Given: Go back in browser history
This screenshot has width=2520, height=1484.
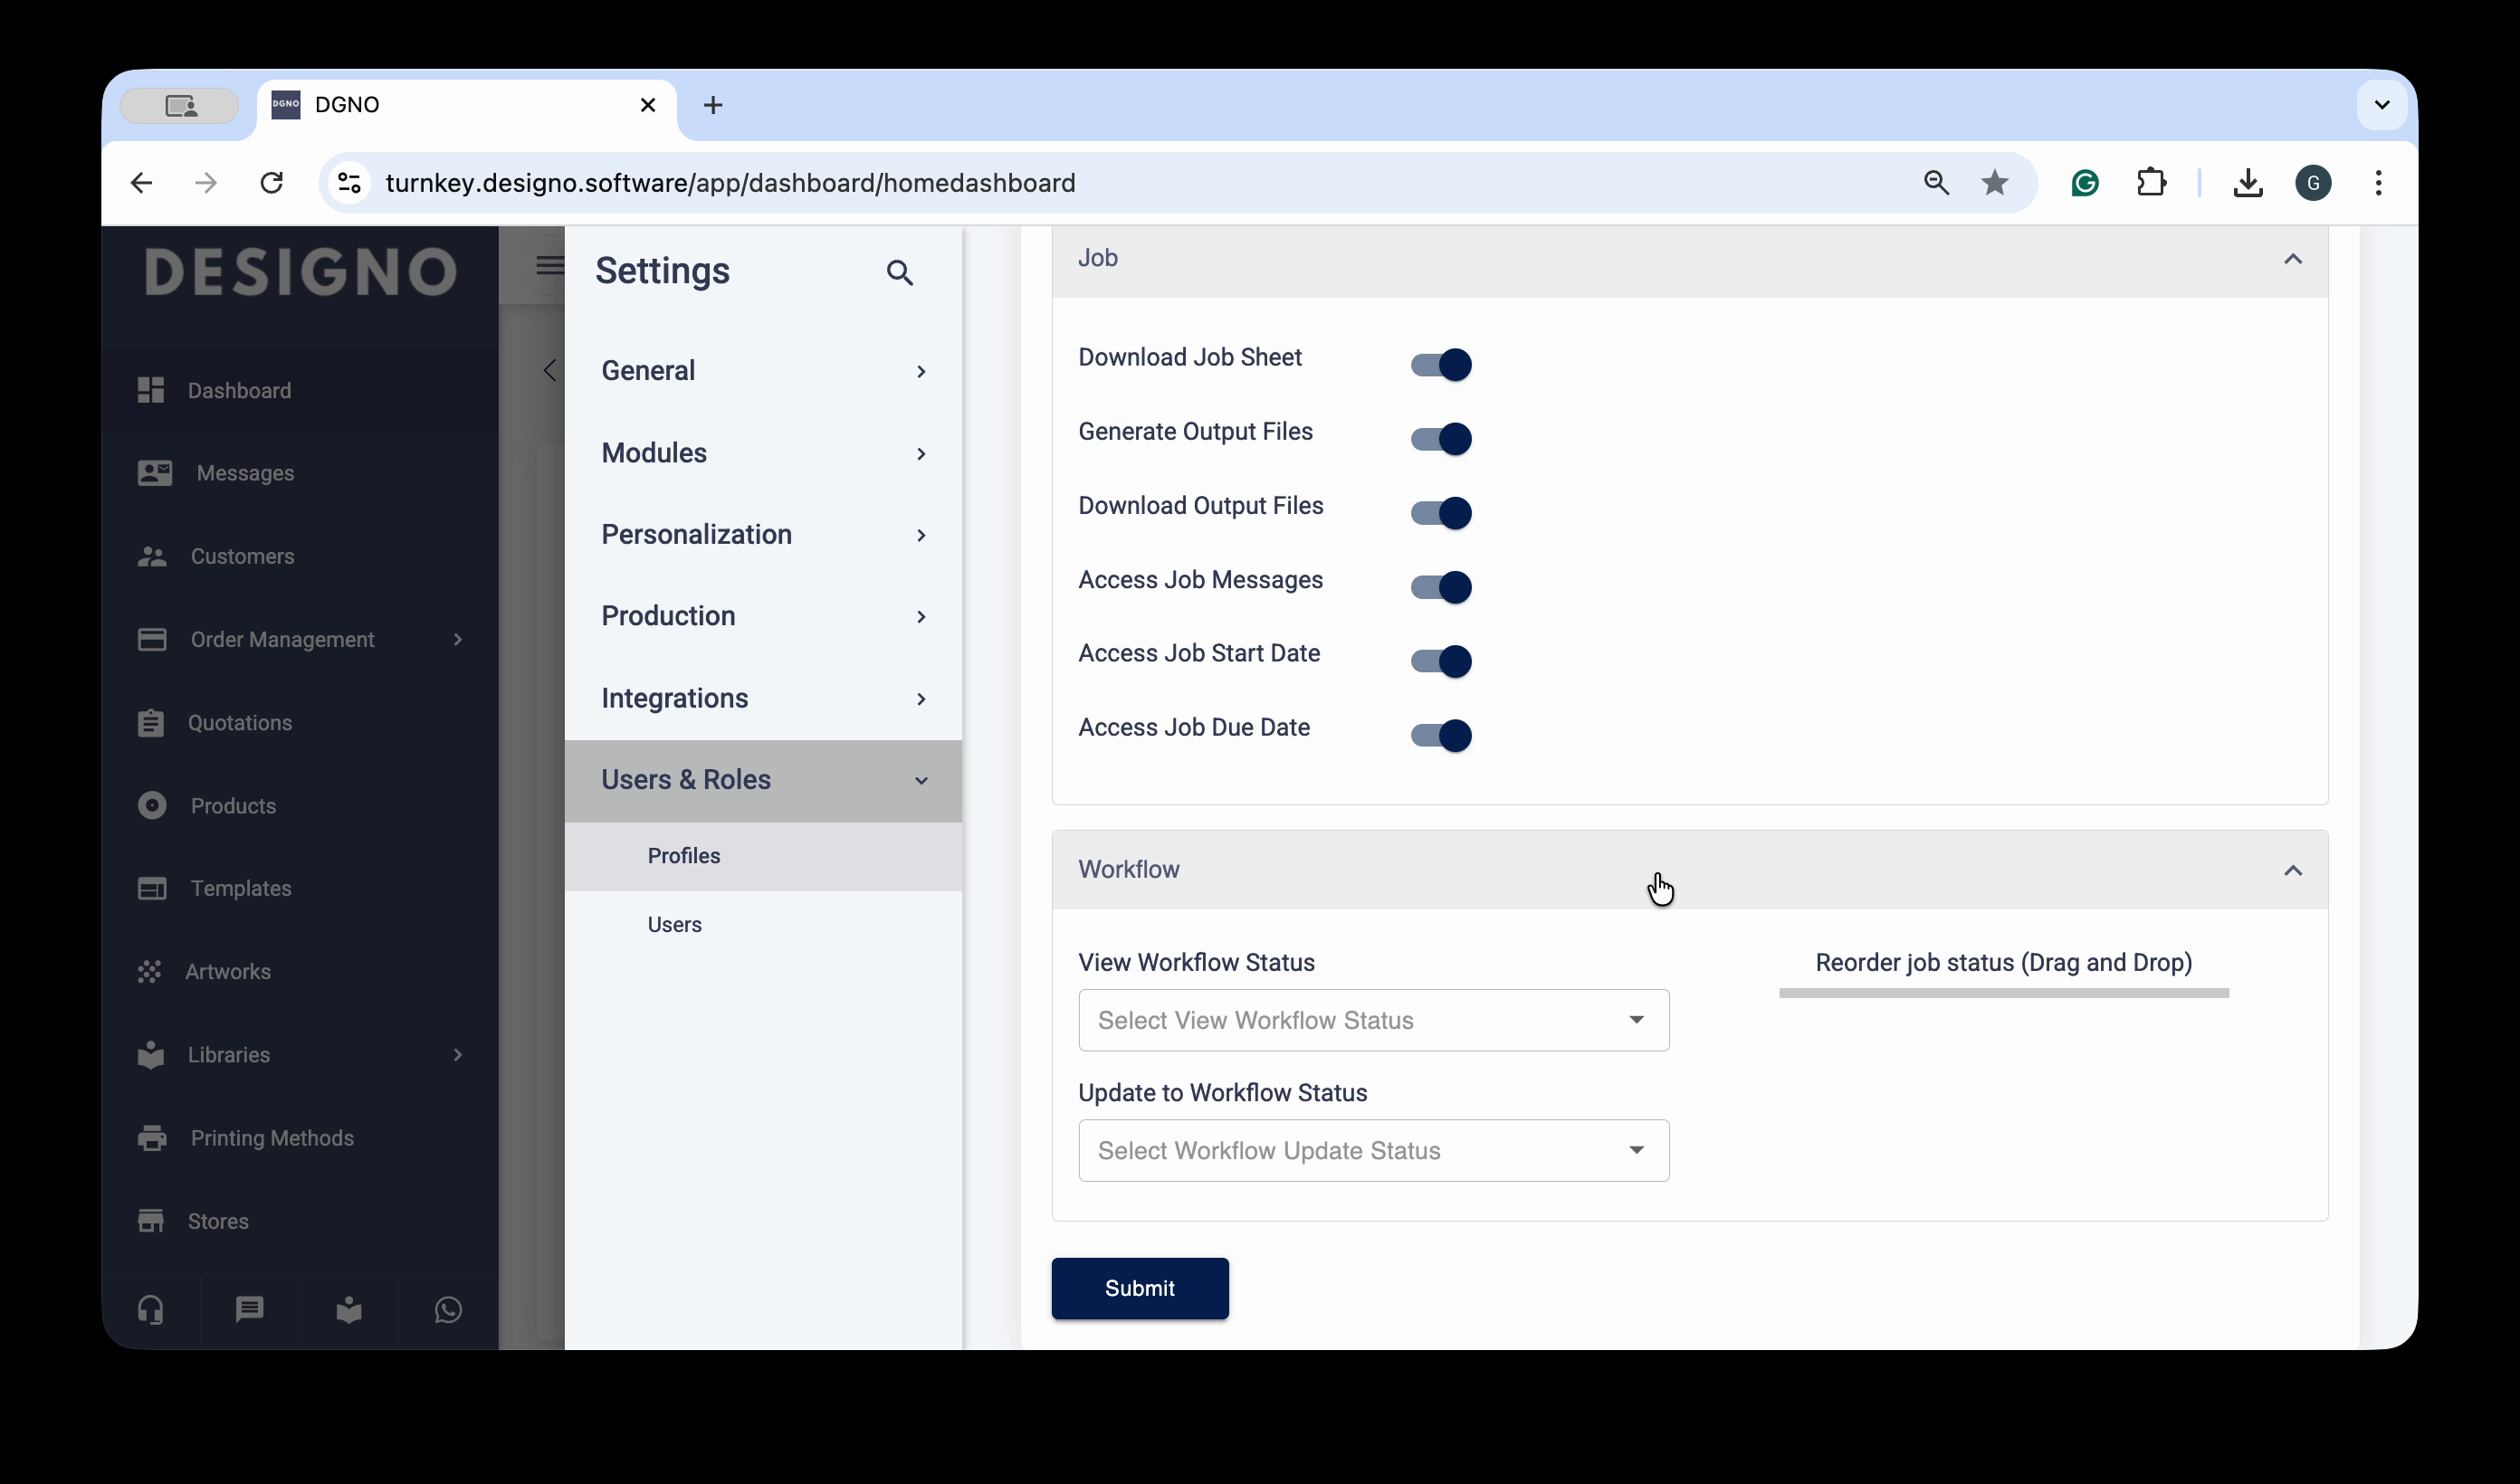Looking at the screenshot, I should click(141, 183).
